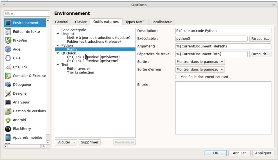
Task: Select the Éditeur de texte category icon
Action: (8, 32)
